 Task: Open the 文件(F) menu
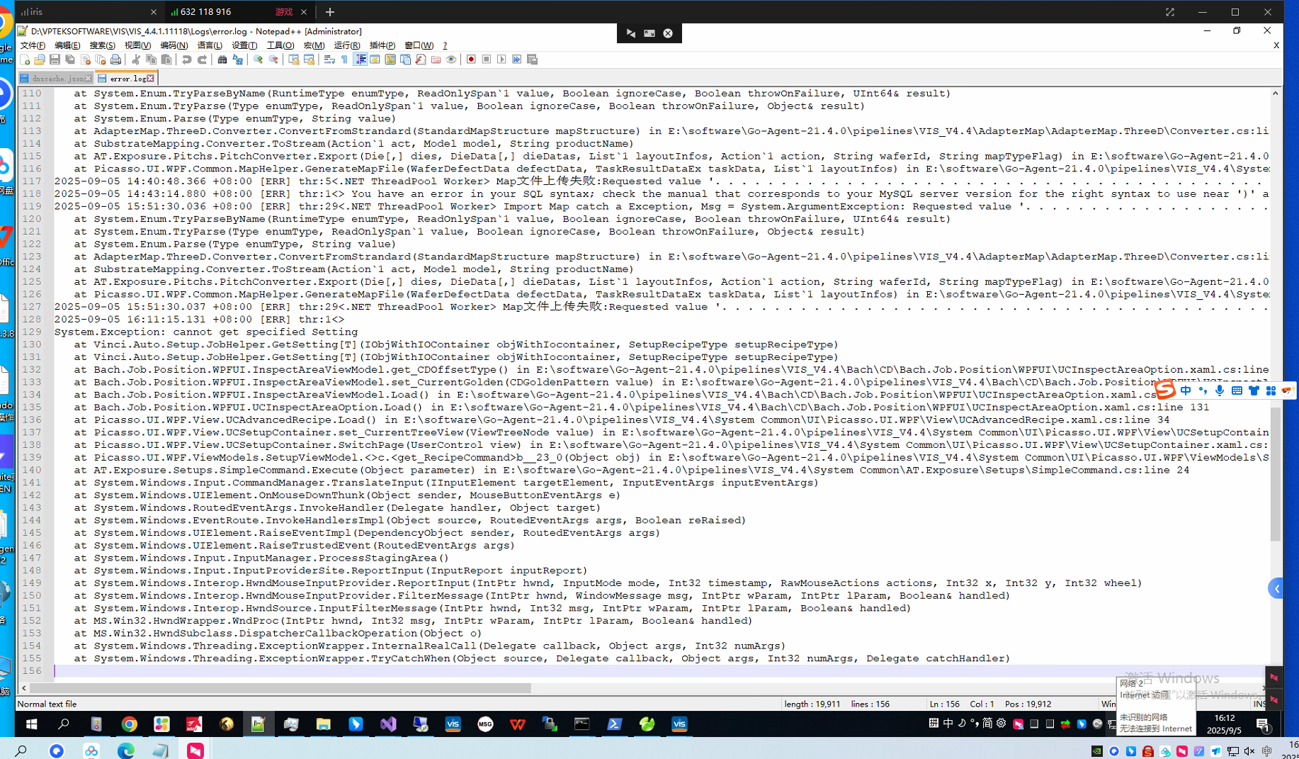tap(33, 45)
